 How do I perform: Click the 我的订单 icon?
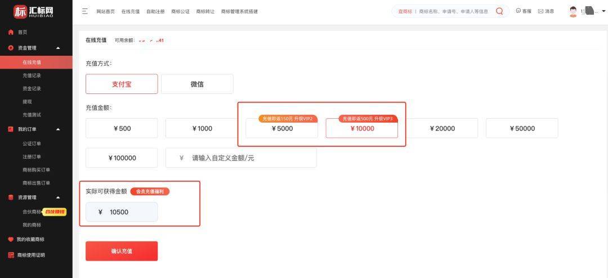click(x=11, y=129)
